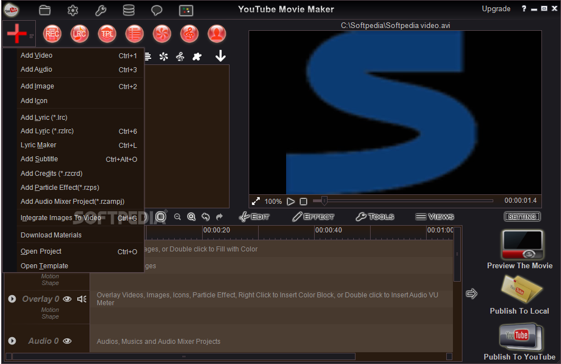The width and height of the screenshot is (561, 364).
Task: Click the wrench tools icon in title bar
Action: [101, 10]
